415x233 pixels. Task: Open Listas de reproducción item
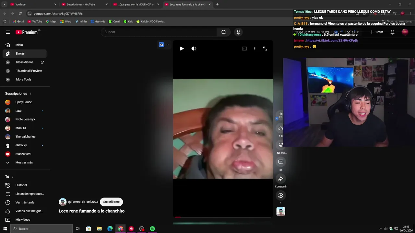pyautogui.click(x=25, y=194)
